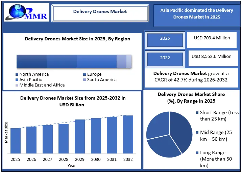Select the 2025 year box
The image size is (242, 173).
click(165, 39)
